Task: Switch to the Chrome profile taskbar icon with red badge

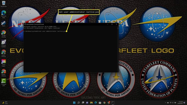Action: pos(109,103)
